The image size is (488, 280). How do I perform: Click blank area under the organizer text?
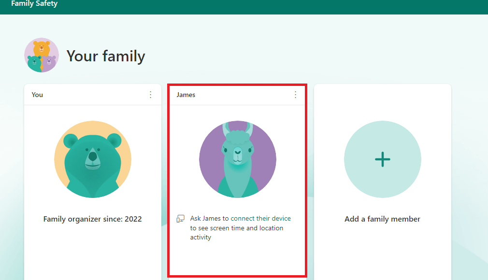[x=93, y=251]
